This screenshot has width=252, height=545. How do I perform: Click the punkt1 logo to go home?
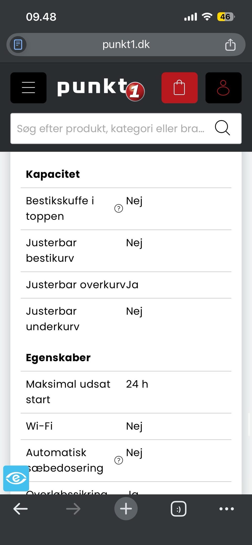pos(101,88)
